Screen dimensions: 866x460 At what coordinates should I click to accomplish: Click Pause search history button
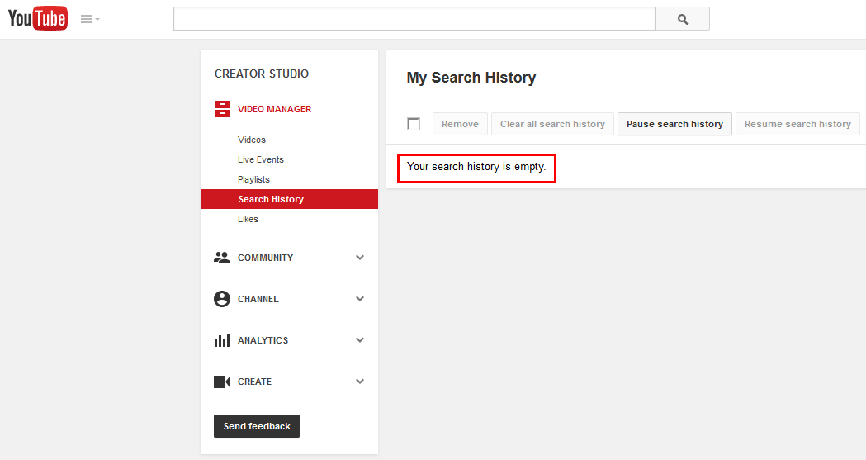(674, 124)
